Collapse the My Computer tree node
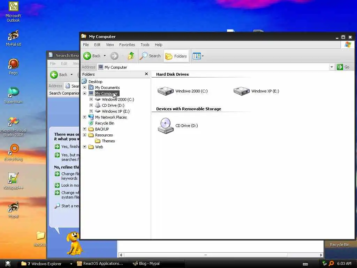357x268 pixels. [x=84, y=94]
